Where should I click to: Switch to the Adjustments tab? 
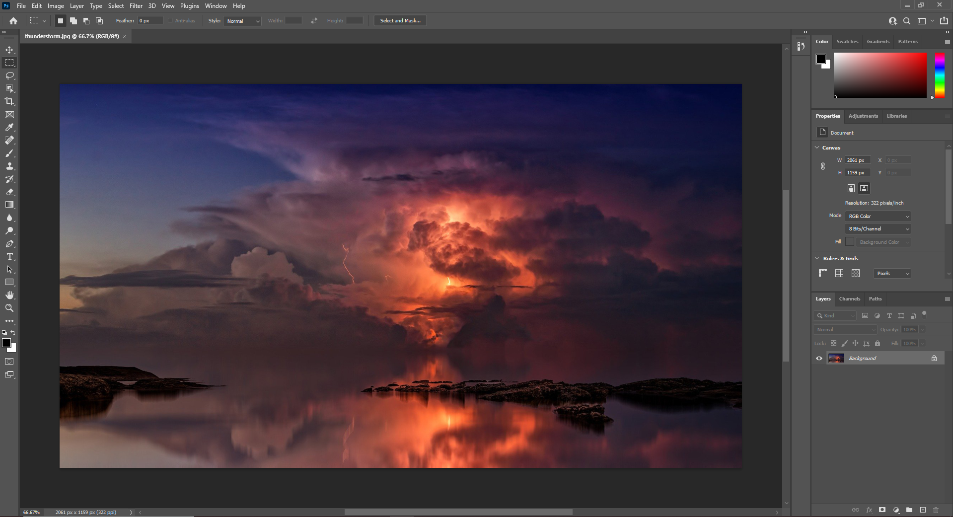click(863, 116)
